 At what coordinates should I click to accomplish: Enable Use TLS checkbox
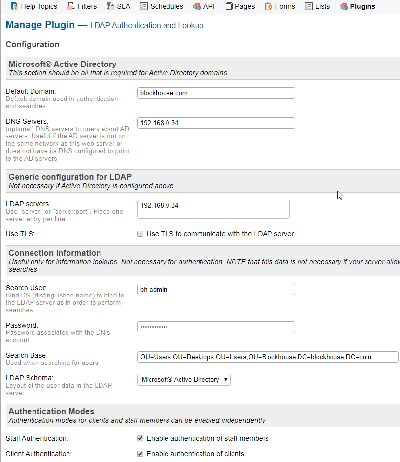(x=140, y=234)
